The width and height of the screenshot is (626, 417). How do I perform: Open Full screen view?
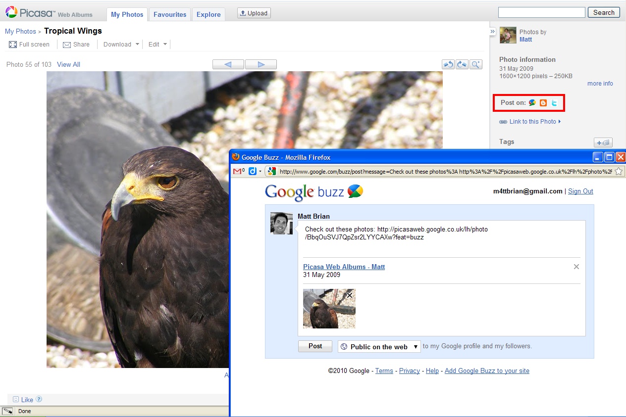29,45
